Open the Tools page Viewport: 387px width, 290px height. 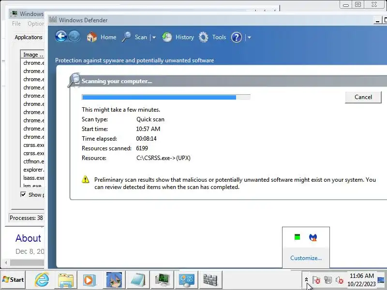(212, 37)
